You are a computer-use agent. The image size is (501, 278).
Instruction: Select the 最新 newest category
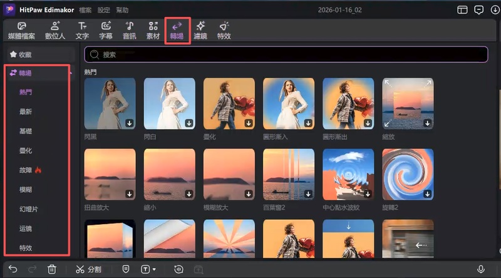[26, 112]
